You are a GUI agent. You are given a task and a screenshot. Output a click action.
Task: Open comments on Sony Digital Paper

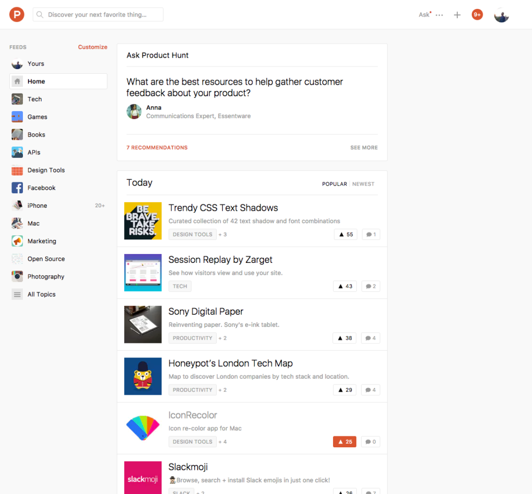tap(370, 338)
